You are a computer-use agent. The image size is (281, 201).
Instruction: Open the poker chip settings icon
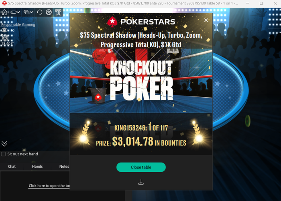(x=49, y=12)
